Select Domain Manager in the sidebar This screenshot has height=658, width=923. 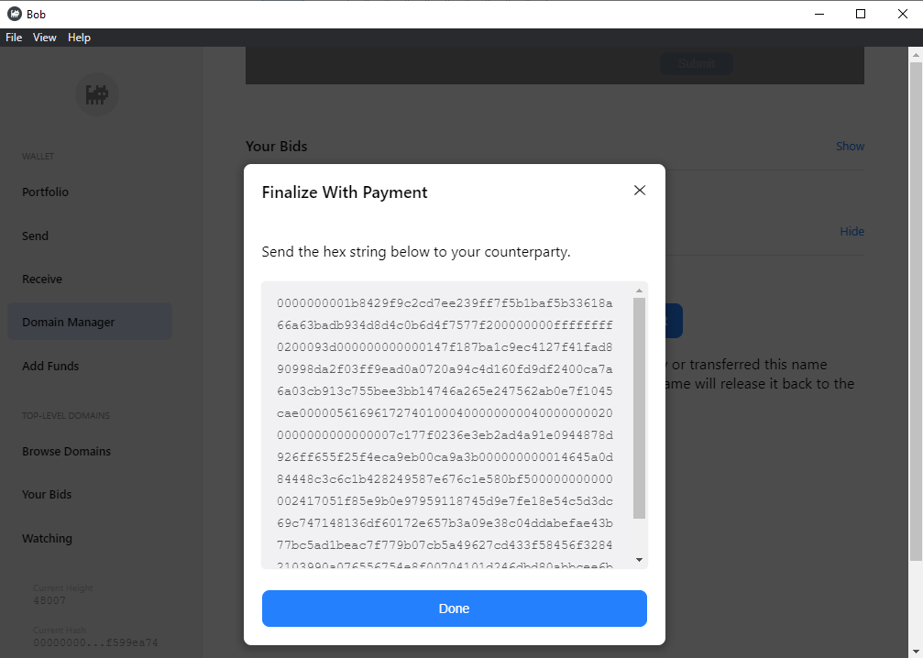(69, 323)
